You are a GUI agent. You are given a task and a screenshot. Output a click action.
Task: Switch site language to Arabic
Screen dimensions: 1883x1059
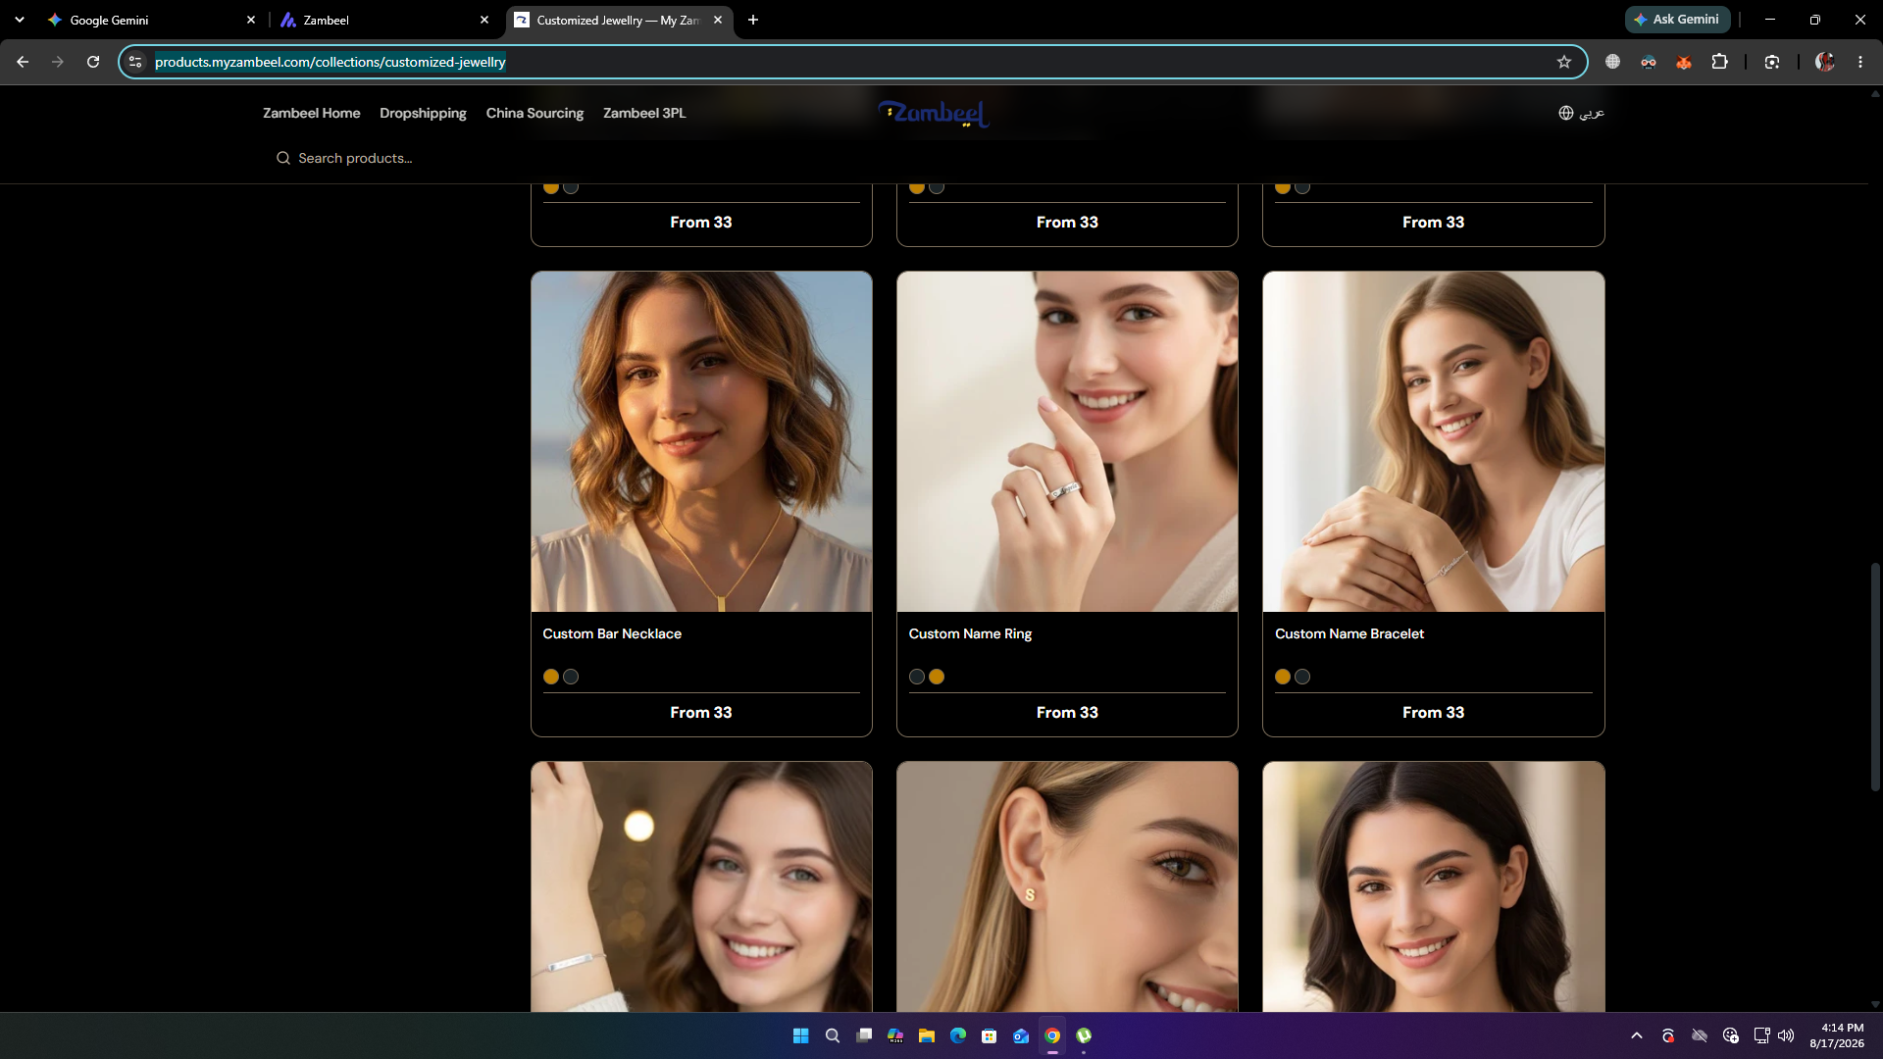[1581, 113]
